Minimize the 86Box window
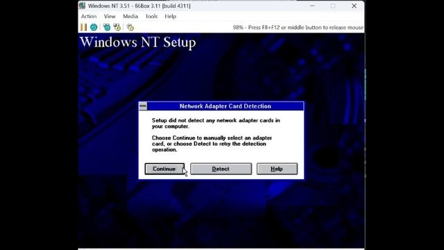 (x=312, y=6)
